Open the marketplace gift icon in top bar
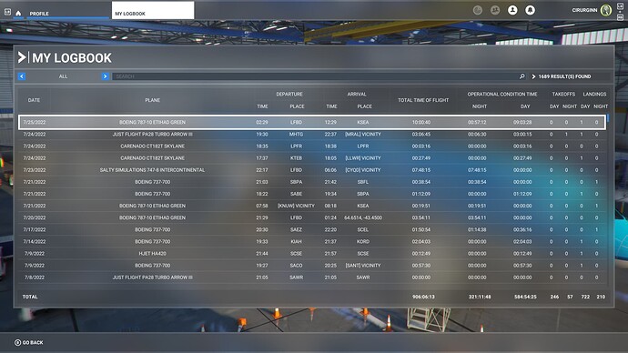The height and width of the screenshot is (353, 628). [x=478, y=10]
